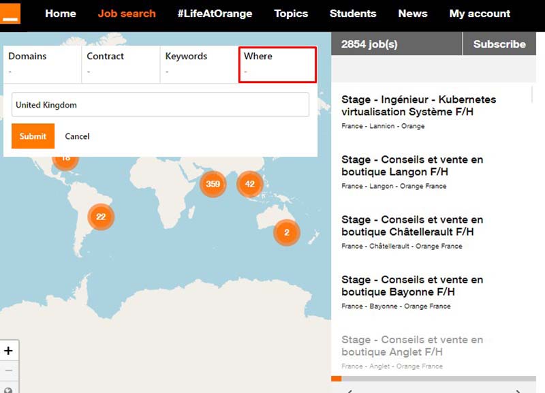Click the map cluster marker showing 42
The height and width of the screenshot is (393, 545).
pos(249,184)
